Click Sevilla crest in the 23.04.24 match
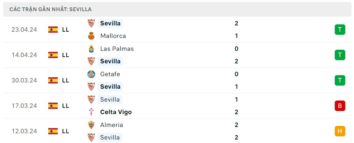The height and width of the screenshot is (143, 354). [x=91, y=23]
